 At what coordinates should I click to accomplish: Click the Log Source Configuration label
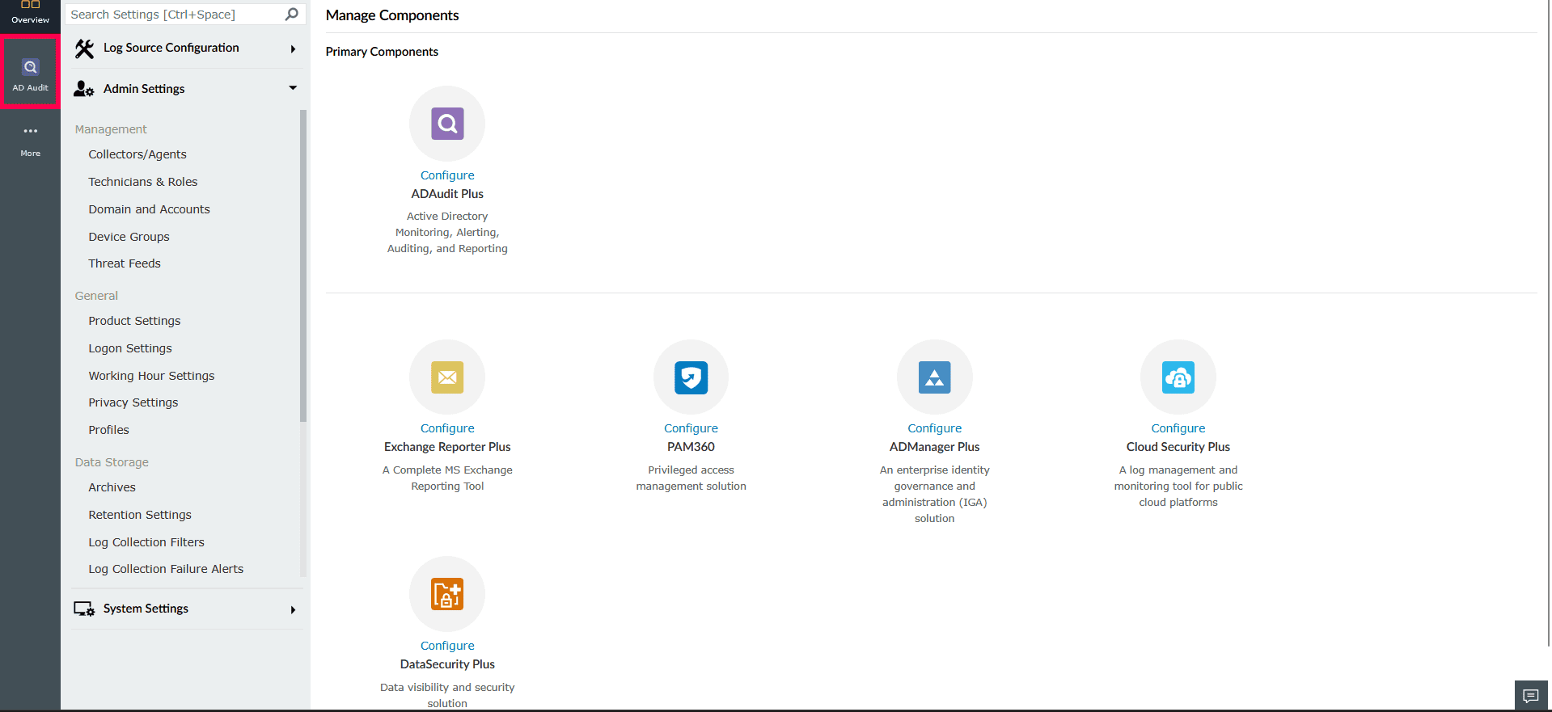[x=171, y=48]
